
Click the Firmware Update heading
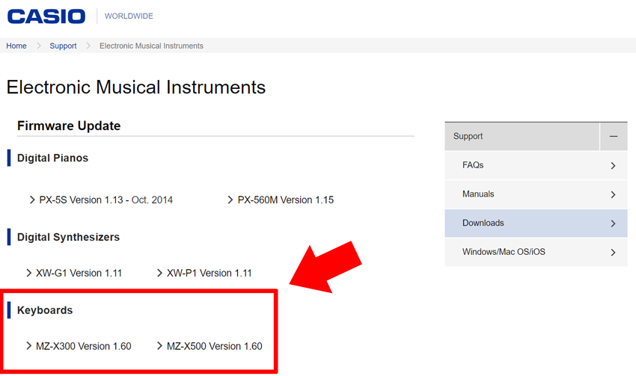point(69,126)
